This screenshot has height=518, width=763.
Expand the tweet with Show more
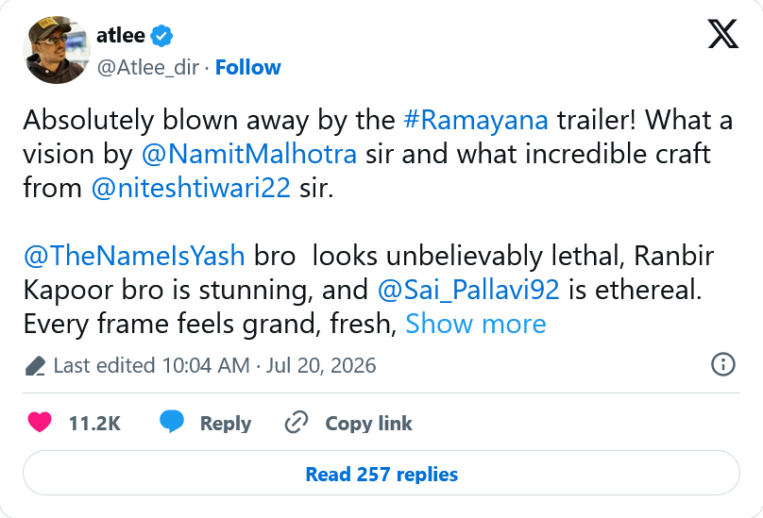click(475, 324)
